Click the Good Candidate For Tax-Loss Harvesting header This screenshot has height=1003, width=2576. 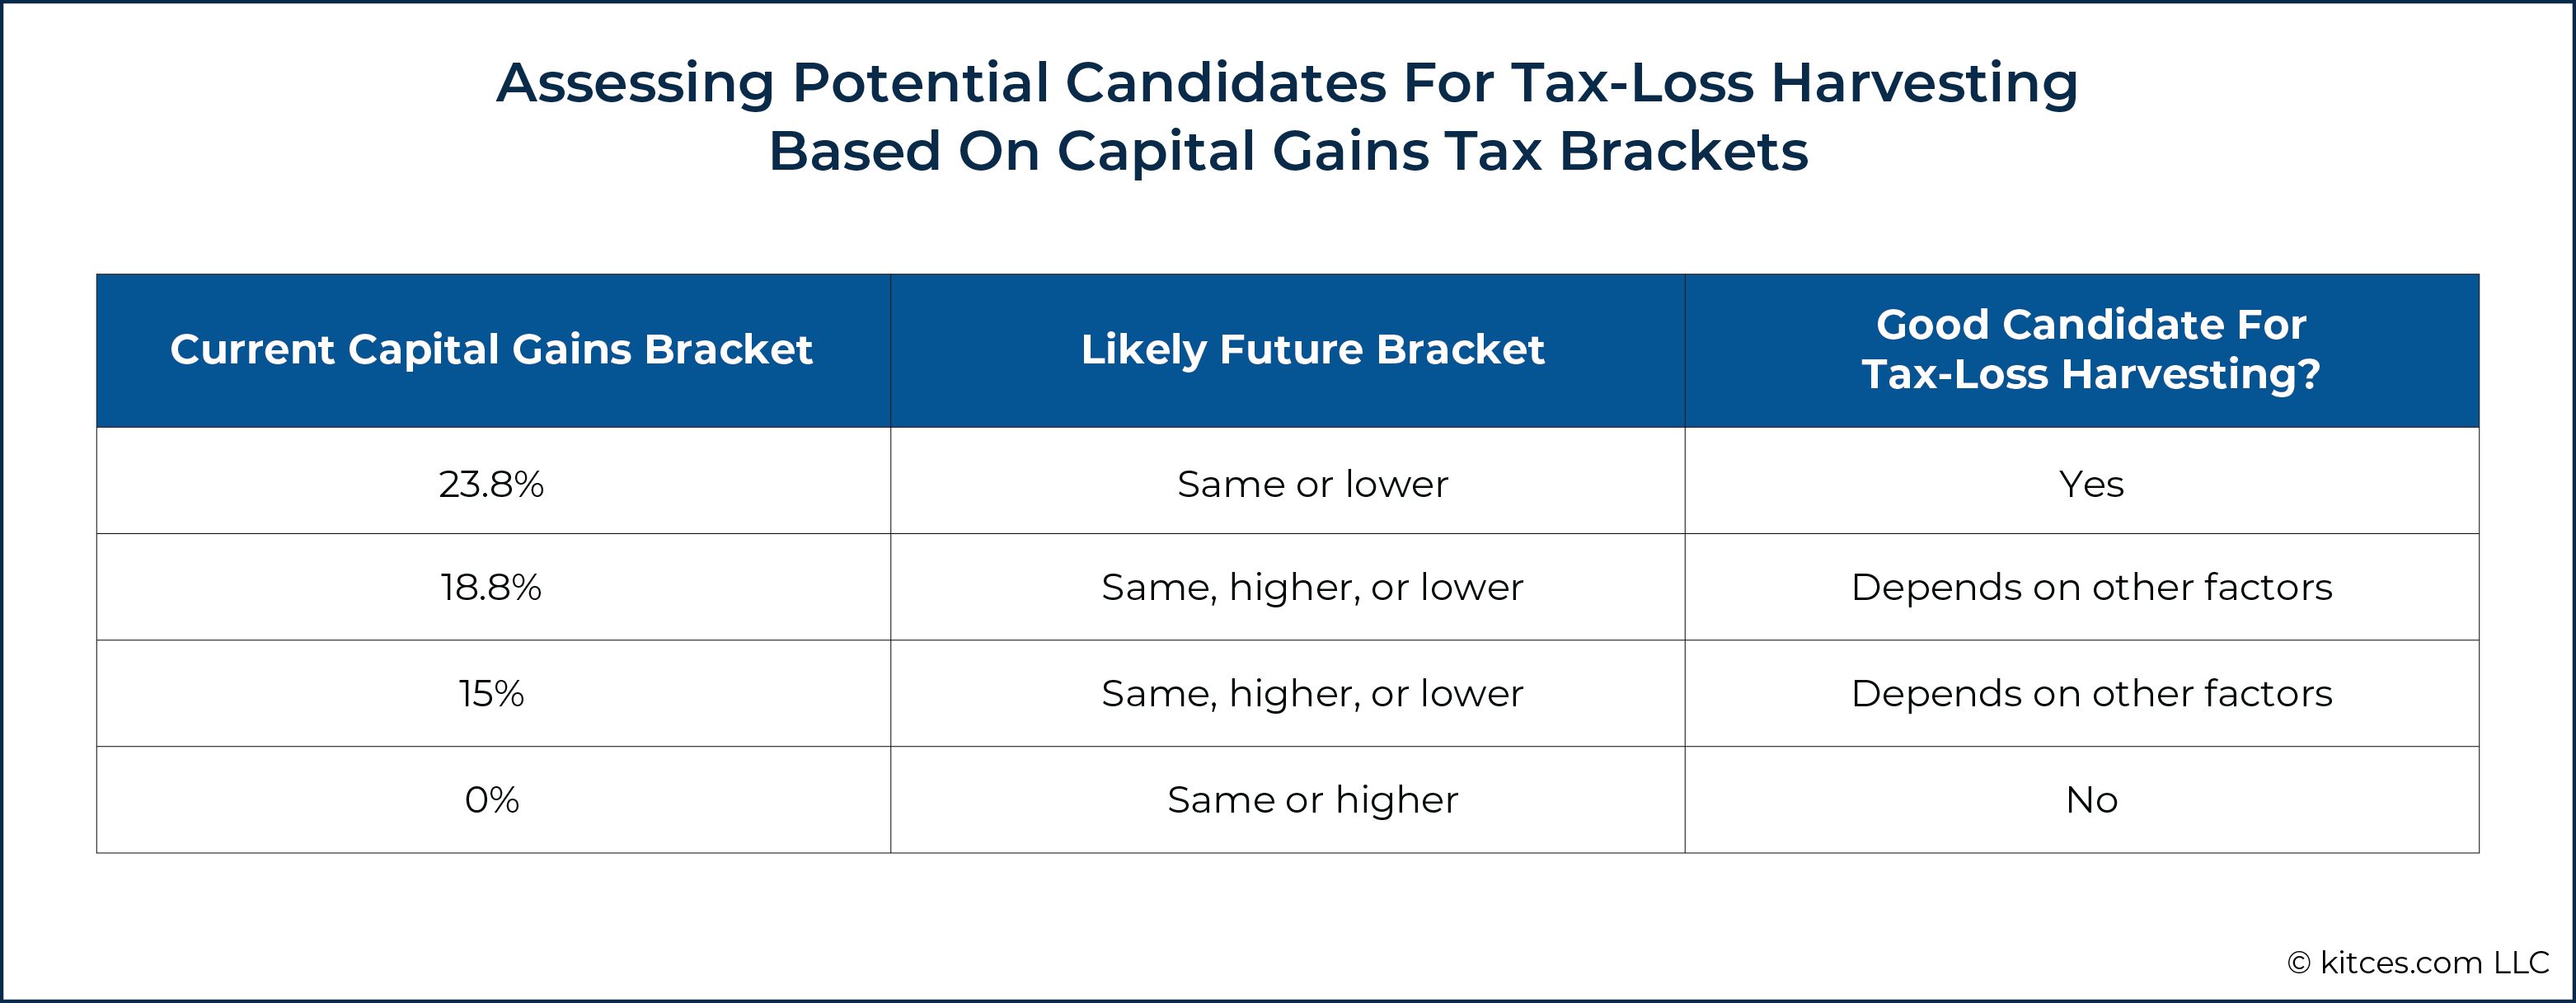click(2082, 351)
